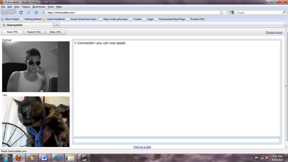Click the Windows Start orb
This screenshot has height=162, width=288.
click(6, 158)
